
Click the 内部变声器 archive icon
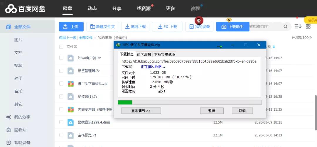pos(70,109)
